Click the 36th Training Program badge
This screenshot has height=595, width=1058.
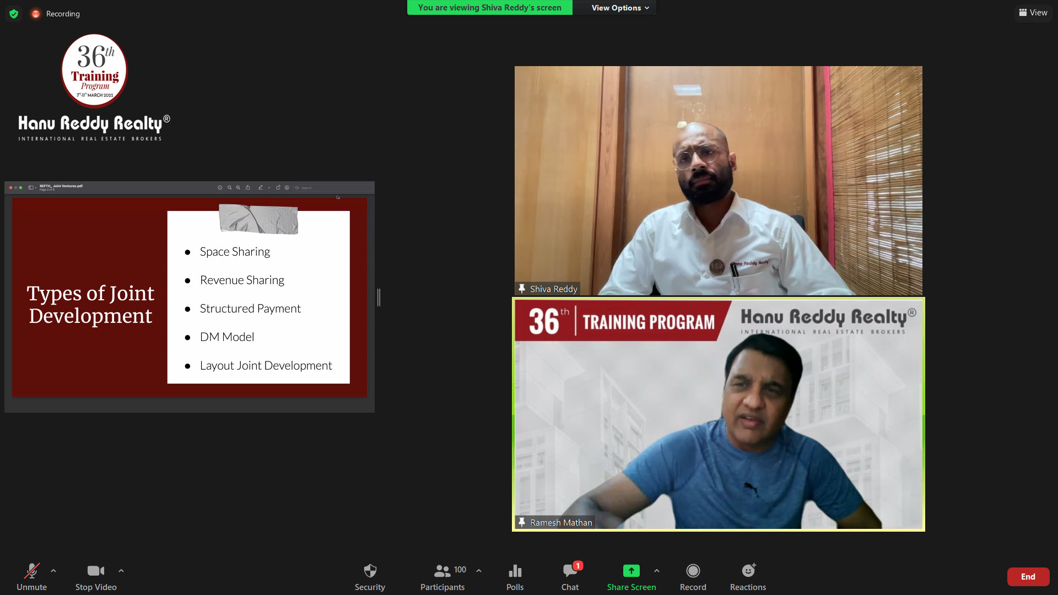(94, 71)
